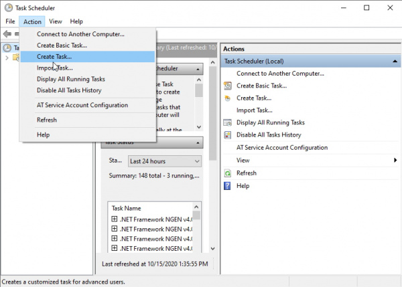
Task: Collapse the Task Scheduler (Local) actions section
Action: pyautogui.click(x=395, y=61)
